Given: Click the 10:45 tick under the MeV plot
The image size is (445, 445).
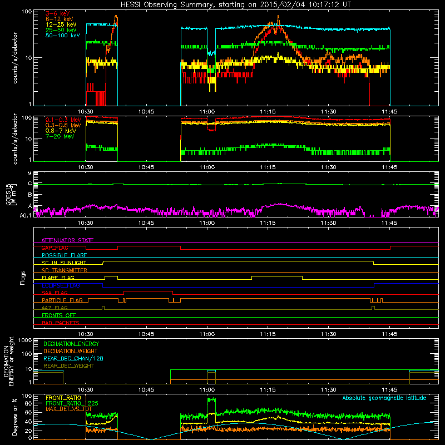Looking at the screenshot, I should point(146,167).
